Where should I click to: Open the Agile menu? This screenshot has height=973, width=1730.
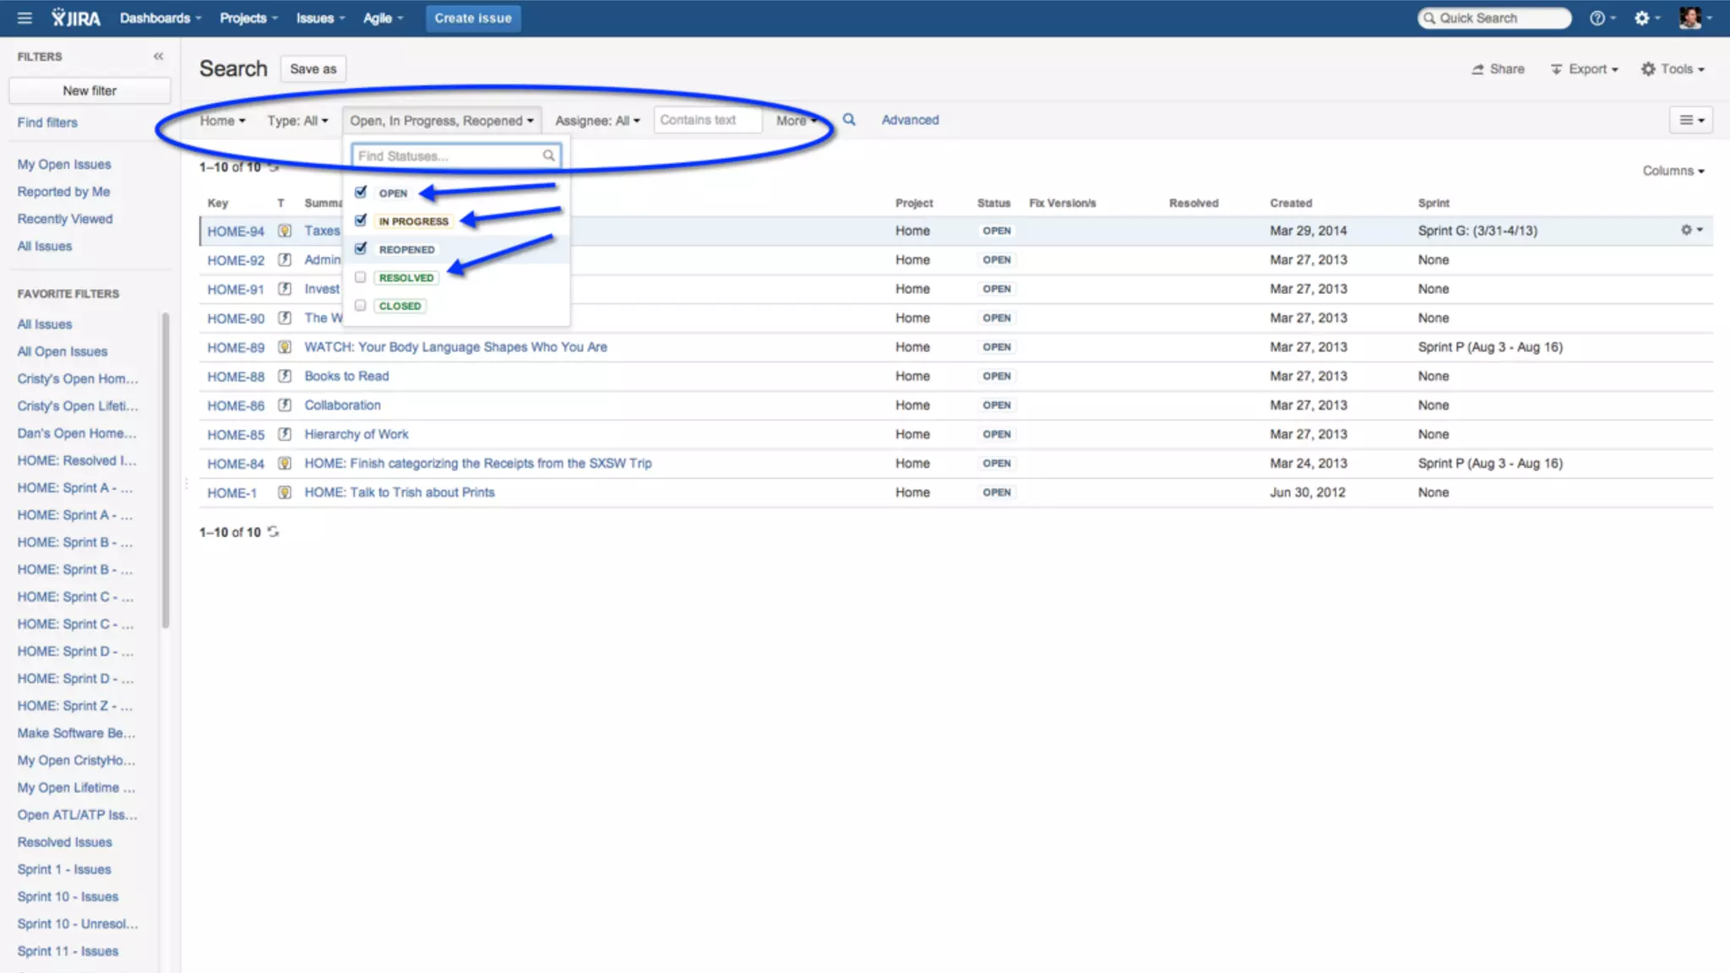pos(383,18)
